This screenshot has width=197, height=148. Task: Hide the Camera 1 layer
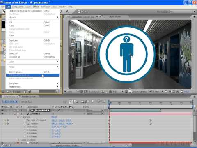point(2,113)
